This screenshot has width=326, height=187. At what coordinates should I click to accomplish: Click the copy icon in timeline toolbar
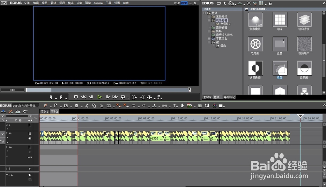pyautogui.click(x=94, y=106)
